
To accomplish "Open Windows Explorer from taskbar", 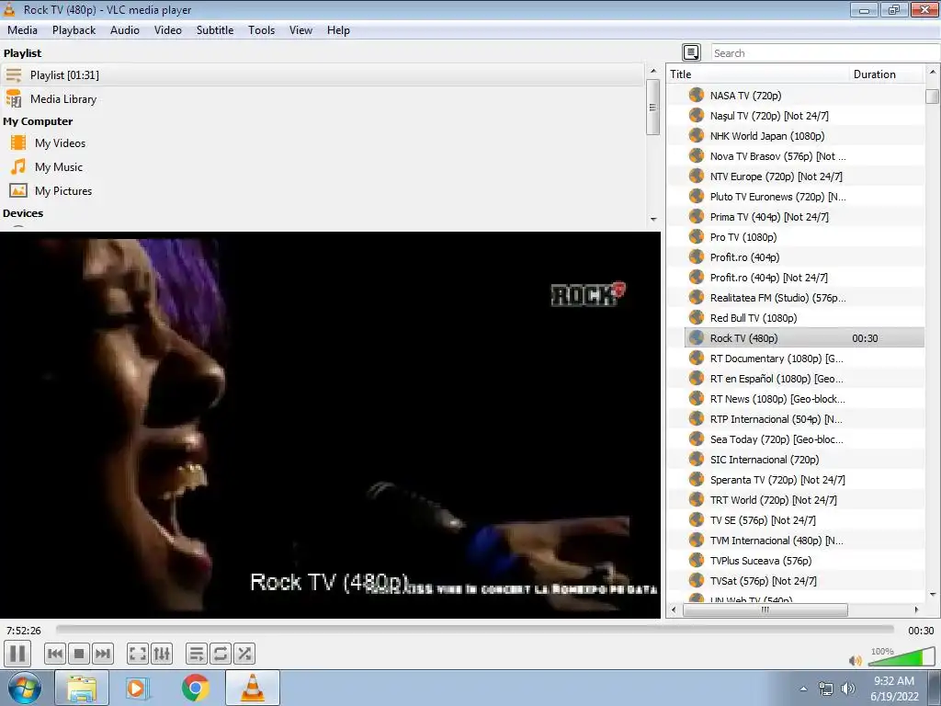I will pyautogui.click(x=82, y=688).
